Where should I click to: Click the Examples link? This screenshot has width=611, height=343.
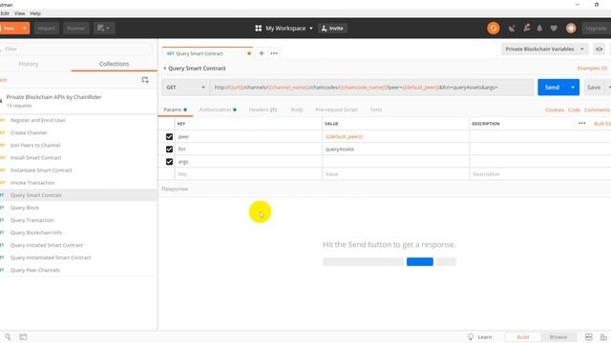click(592, 68)
